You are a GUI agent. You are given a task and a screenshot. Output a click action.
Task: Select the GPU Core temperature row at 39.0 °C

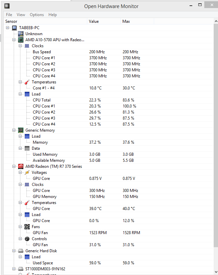pos(109,209)
